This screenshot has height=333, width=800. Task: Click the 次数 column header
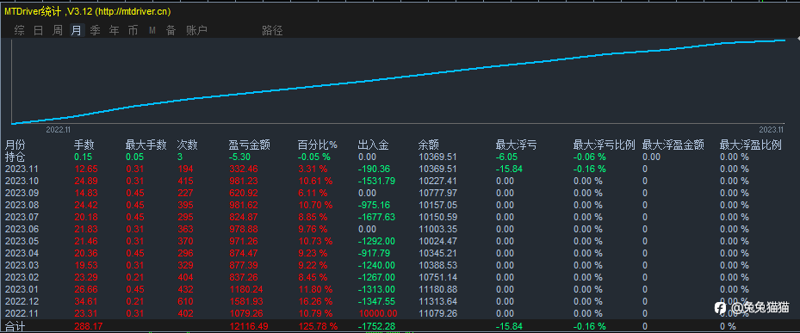tap(187, 145)
